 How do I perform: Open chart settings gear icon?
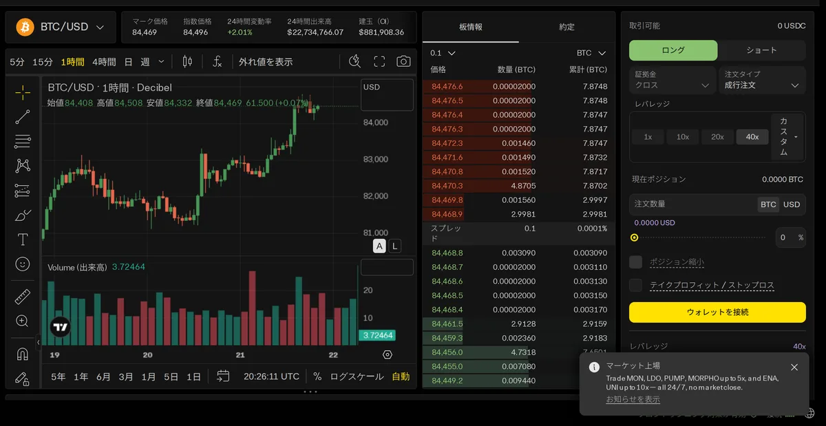coord(388,354)
